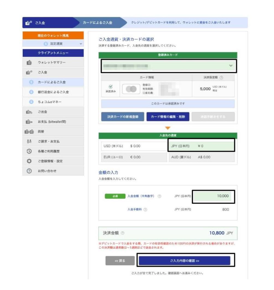Open the registered card dropdown

pos(168,66)
